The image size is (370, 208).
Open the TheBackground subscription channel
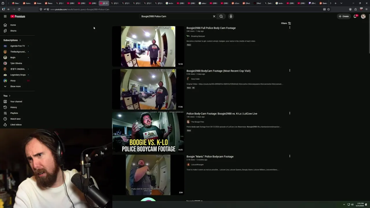(17, 52)
